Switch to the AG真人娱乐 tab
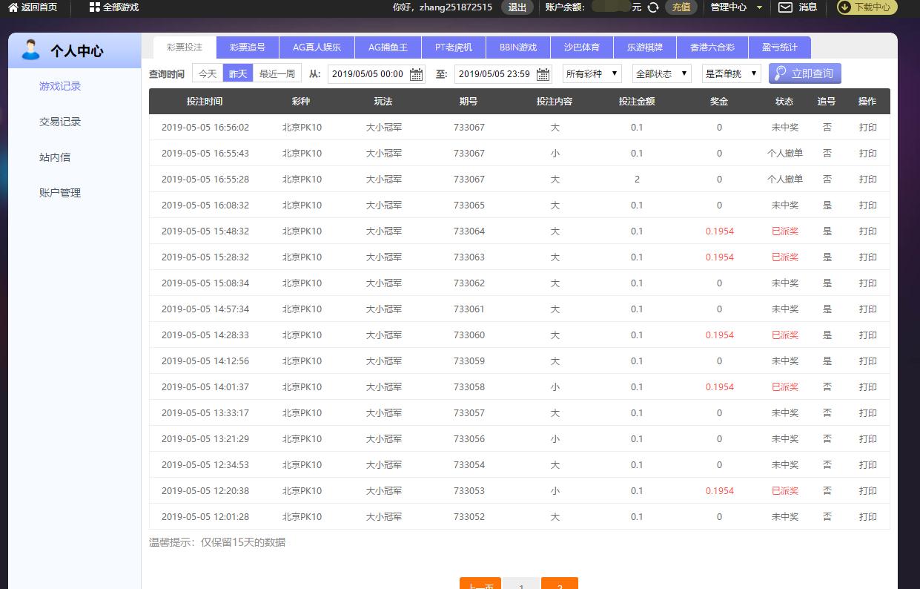The height and width of the screenshot is (589, 920). [317, 47]
